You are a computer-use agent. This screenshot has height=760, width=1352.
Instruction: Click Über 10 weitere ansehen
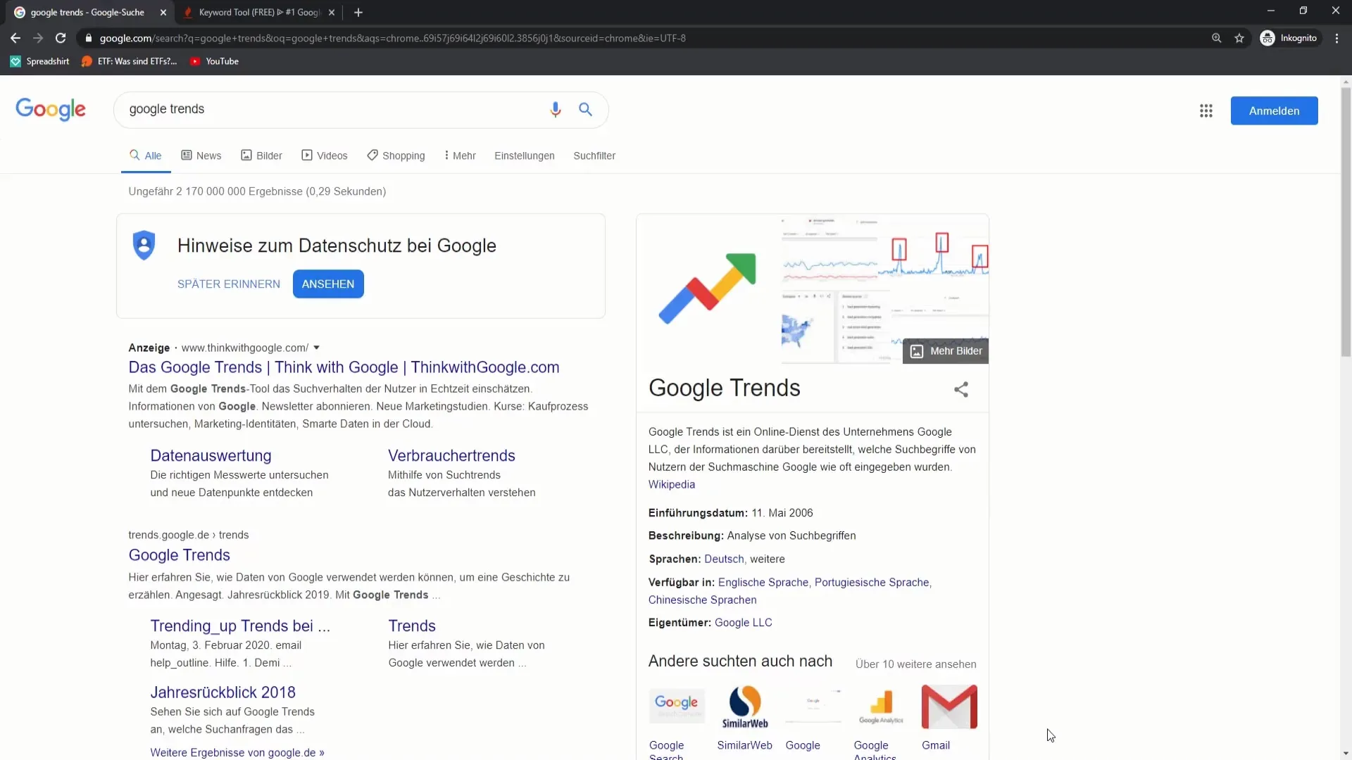[916, 664]
